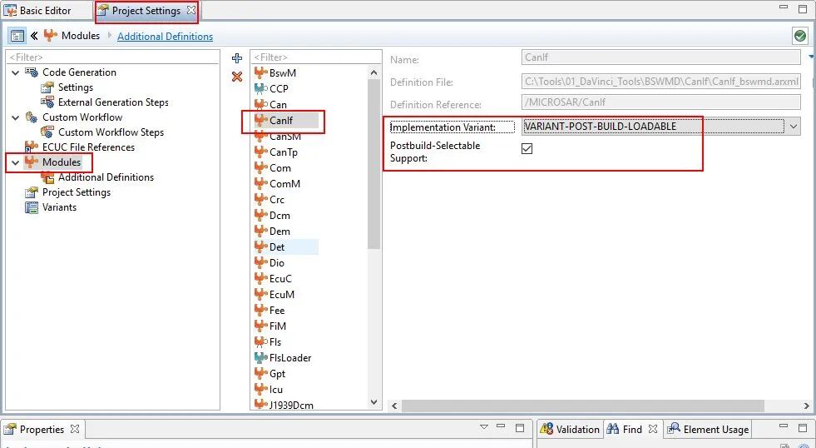Click the module list filter field
Image resolution: width=816 pixels, height=448 pixels.
[x=316, y=57]
